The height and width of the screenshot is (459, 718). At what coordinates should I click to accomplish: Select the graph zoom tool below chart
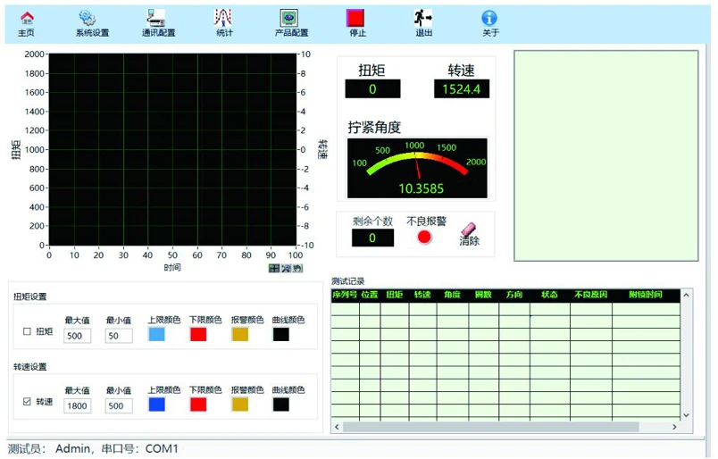[x=286, y=268]
